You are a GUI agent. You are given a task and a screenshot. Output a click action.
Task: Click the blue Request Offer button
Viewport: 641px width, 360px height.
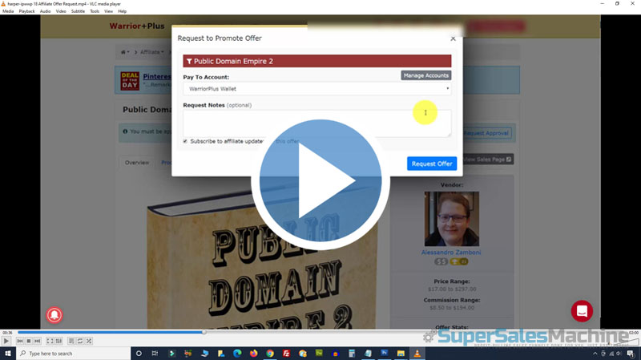coord(432,164)
